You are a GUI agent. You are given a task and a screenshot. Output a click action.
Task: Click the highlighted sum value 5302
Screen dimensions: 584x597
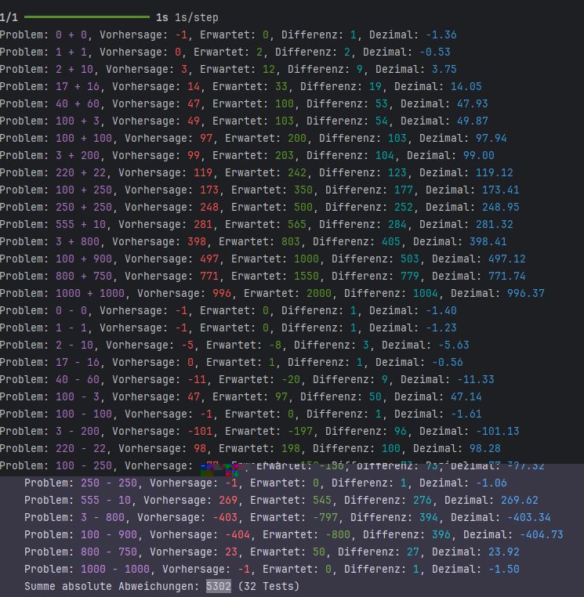[218, 586]
